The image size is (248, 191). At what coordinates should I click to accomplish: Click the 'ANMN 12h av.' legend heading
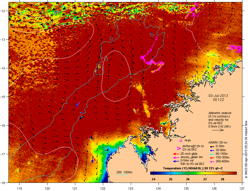[218, 142]
